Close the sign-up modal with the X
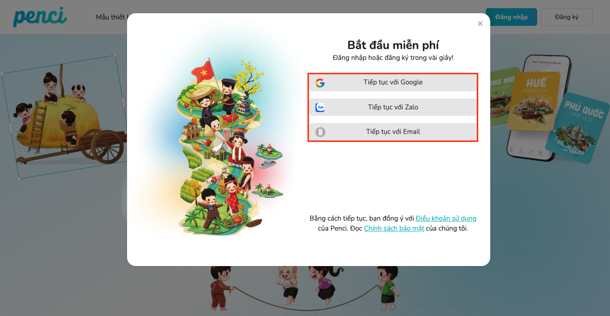The image size is (610, 316). (x=480, y=24)
